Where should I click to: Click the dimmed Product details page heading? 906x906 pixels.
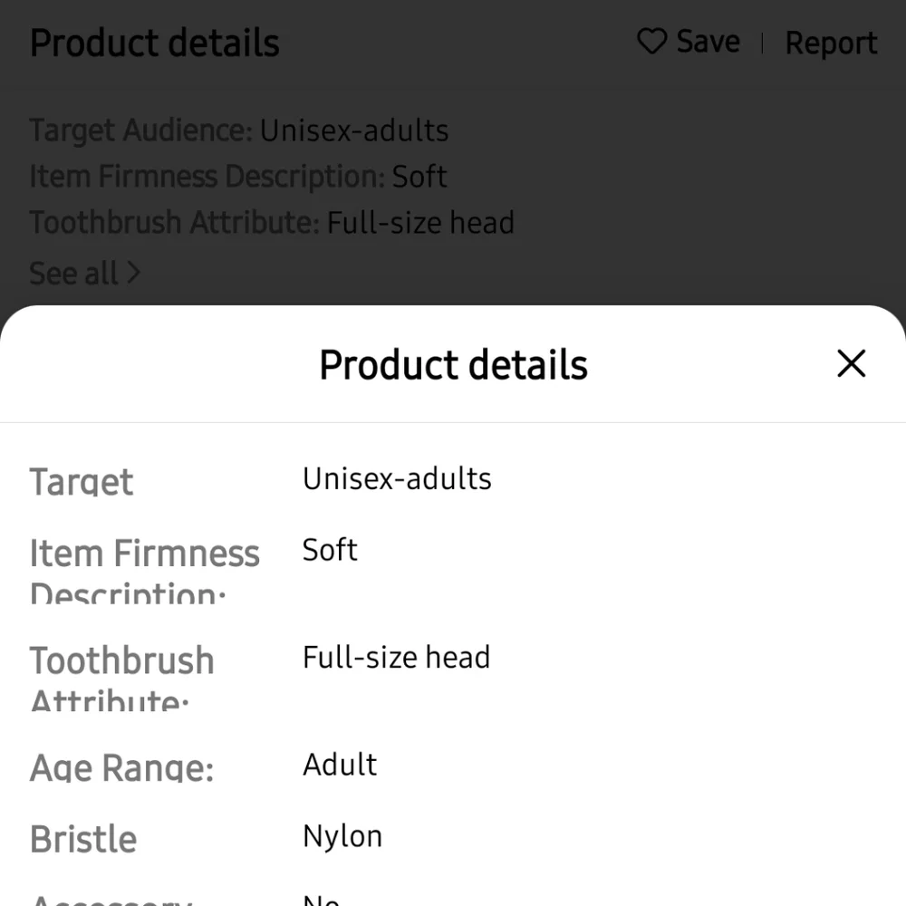pyautogui.click(x=155, y=43)
